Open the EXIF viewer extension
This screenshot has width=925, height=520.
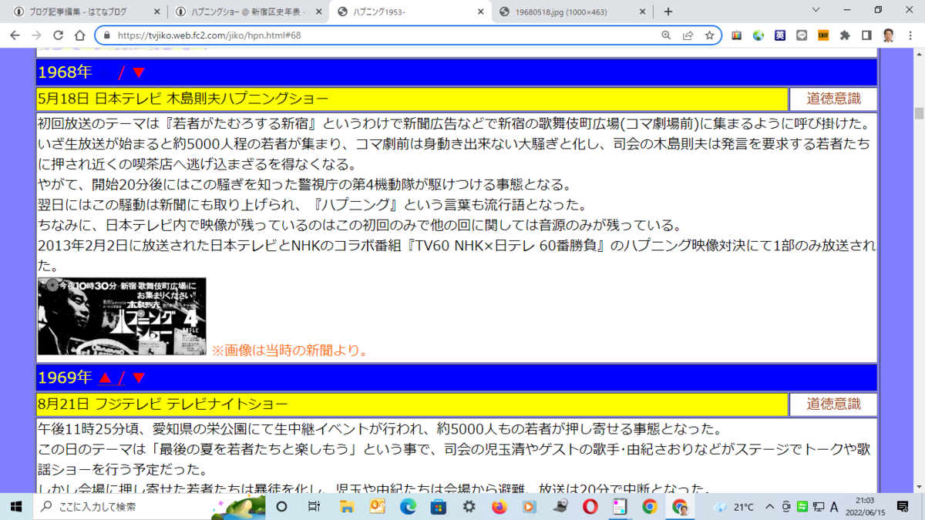pos(823,35)
